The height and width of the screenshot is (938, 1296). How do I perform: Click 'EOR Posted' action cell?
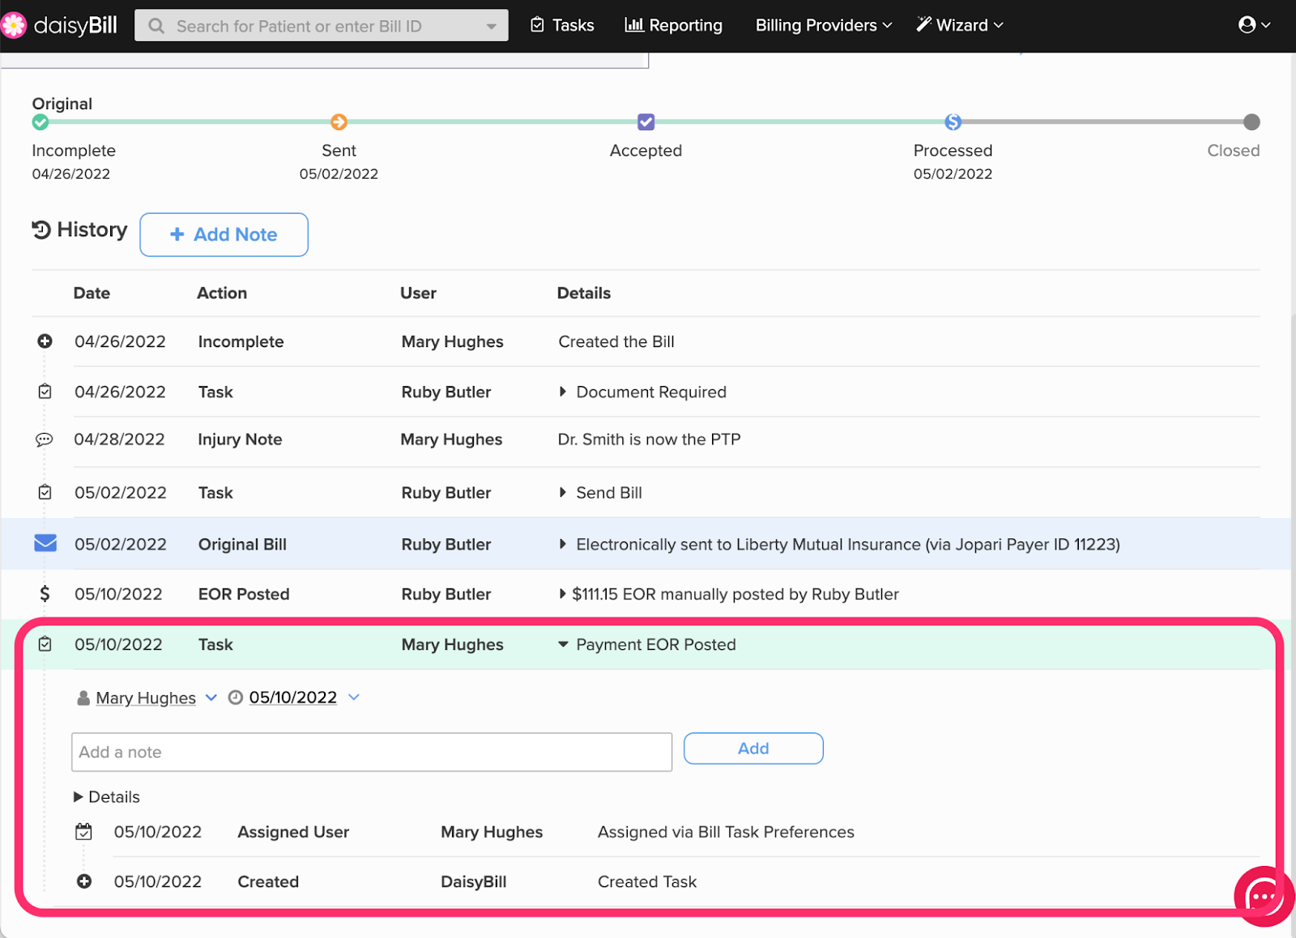tap(244, 594)
